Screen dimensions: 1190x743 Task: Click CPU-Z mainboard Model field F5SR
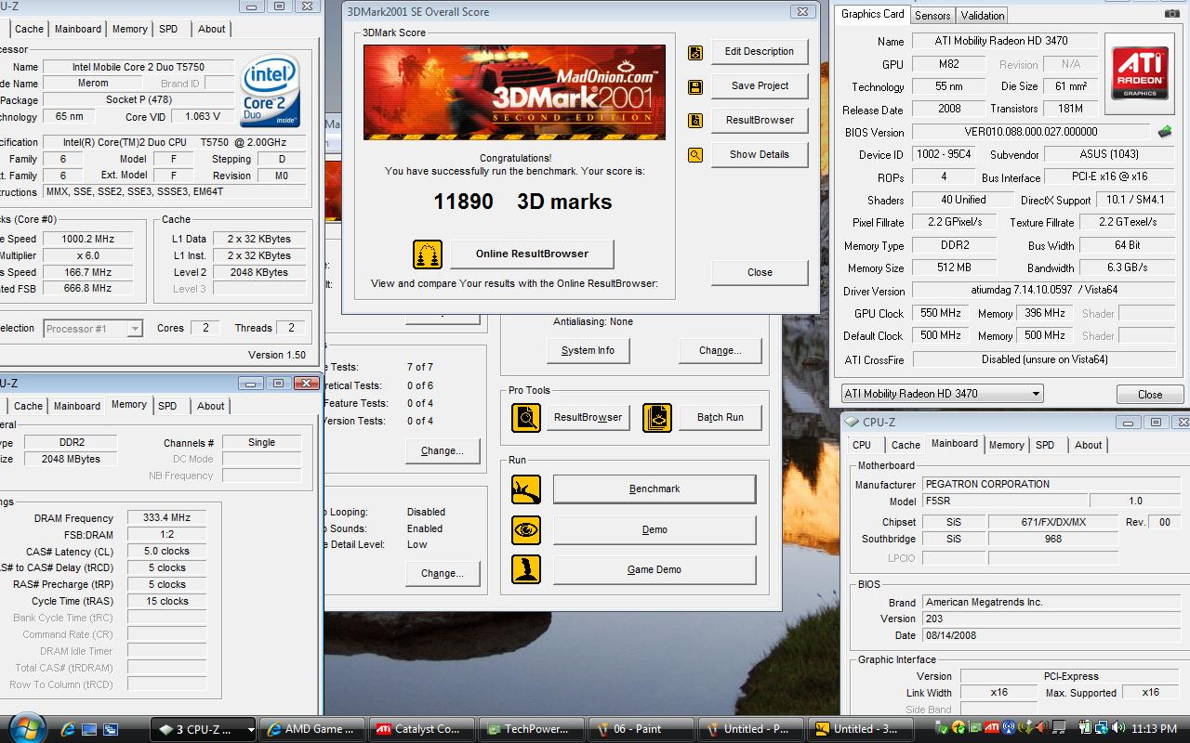1004,501
